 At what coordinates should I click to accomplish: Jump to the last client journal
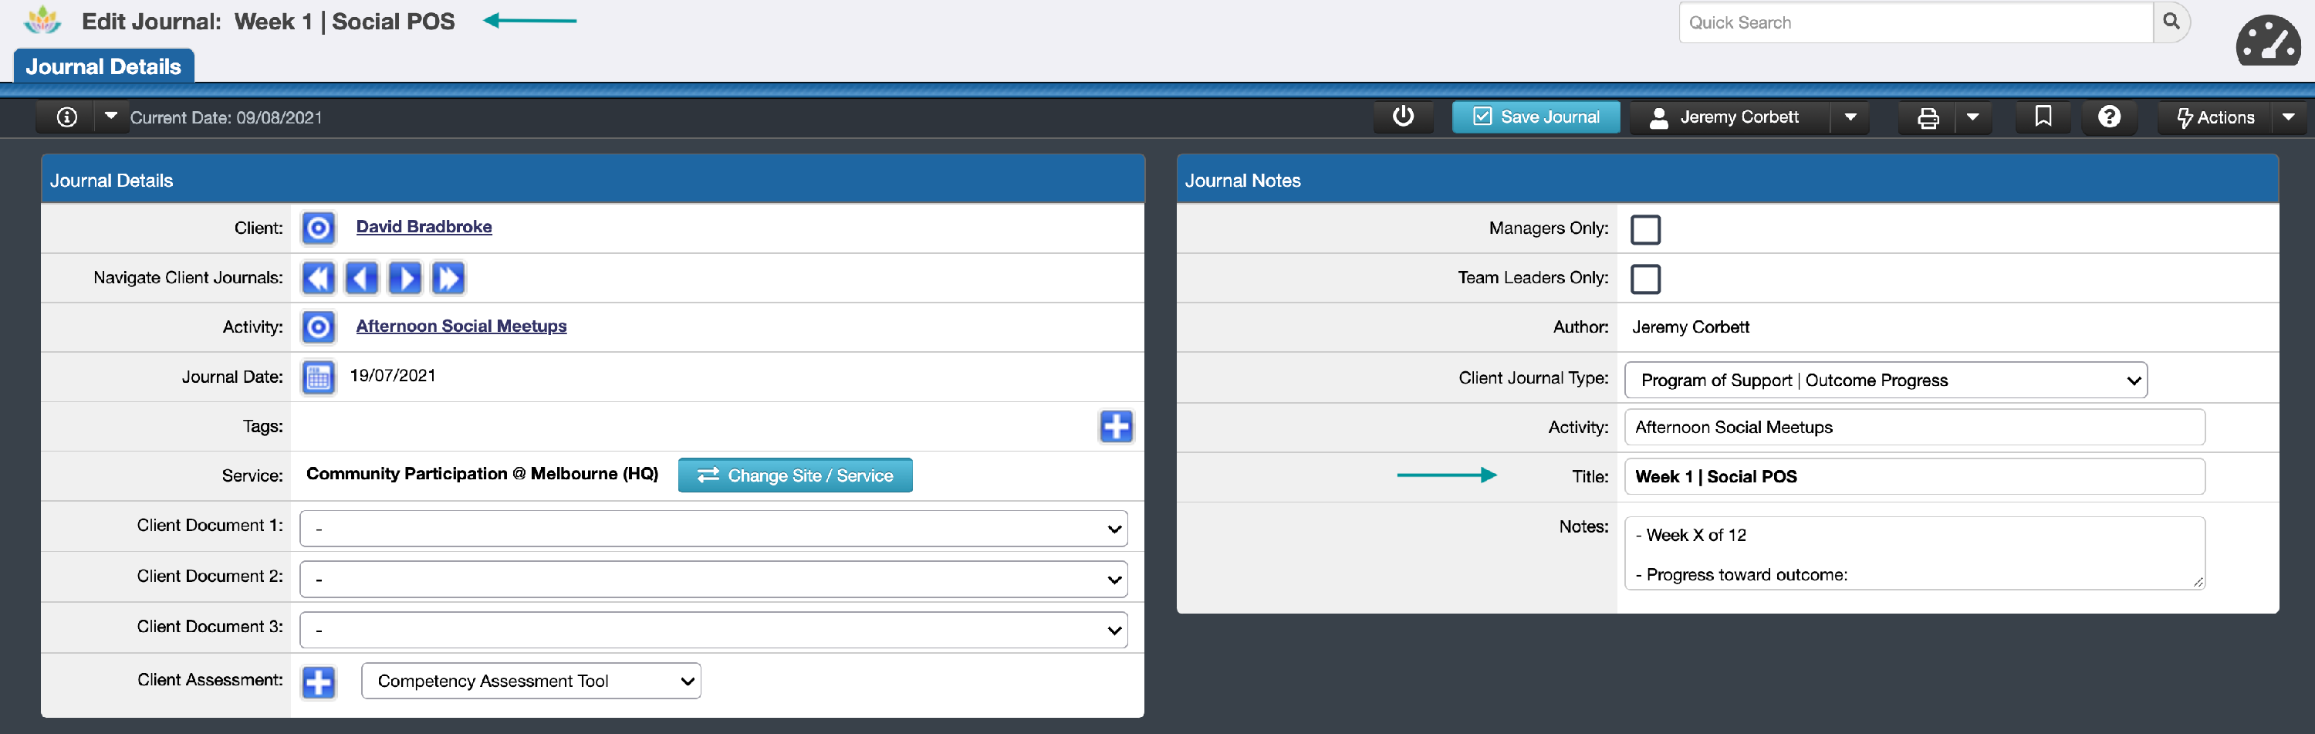[x=448, y=278]
